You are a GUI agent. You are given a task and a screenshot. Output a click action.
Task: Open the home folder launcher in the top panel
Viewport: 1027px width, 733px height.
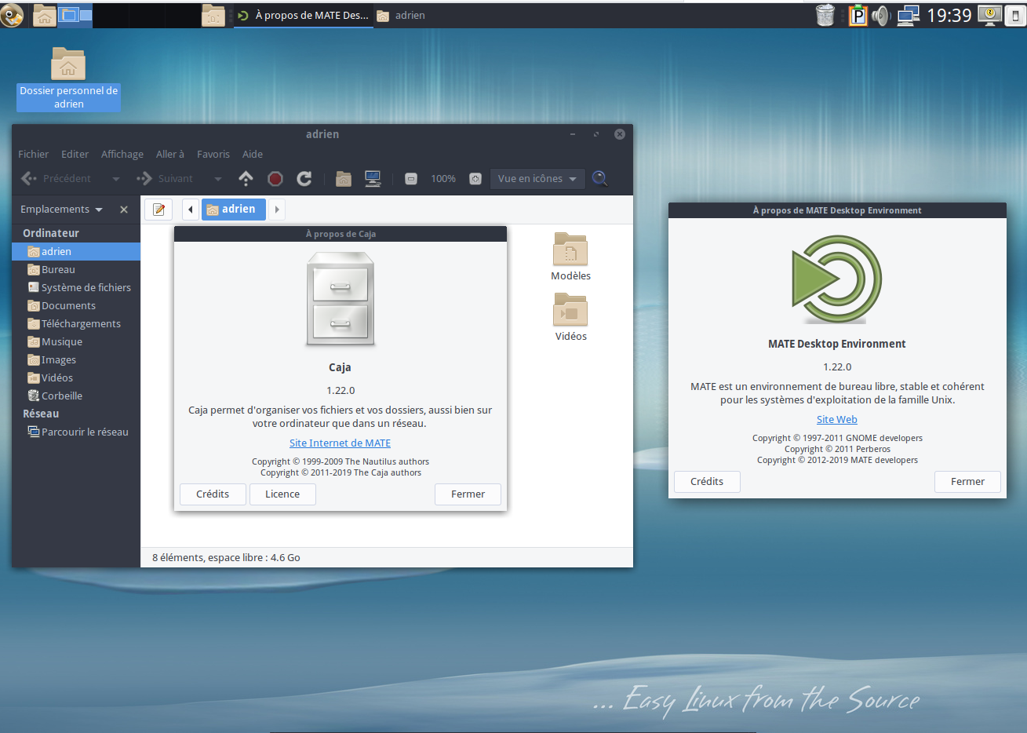click(44, 15)
